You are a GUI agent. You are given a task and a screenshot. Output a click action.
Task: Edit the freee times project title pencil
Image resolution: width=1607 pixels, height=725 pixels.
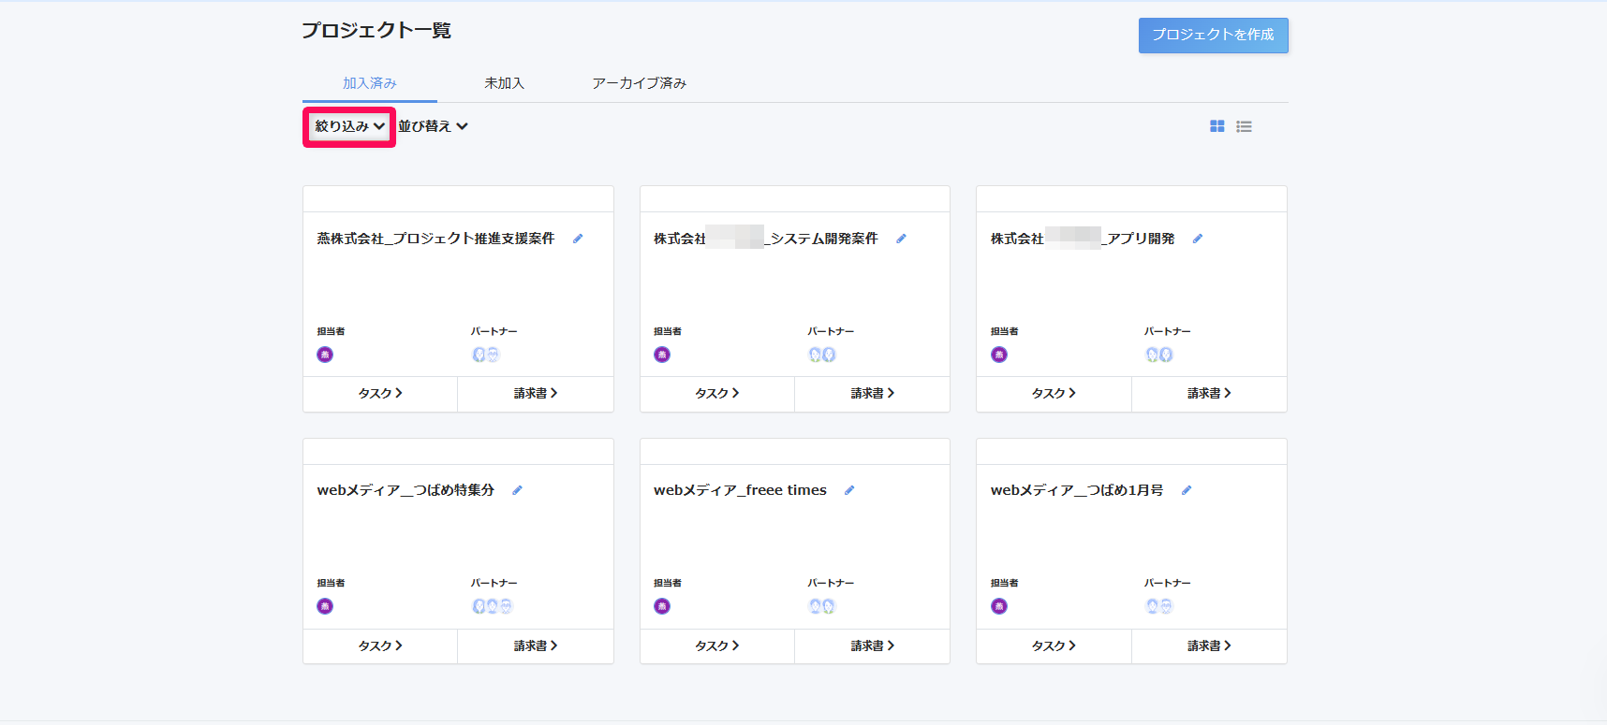tap(849, 490)
